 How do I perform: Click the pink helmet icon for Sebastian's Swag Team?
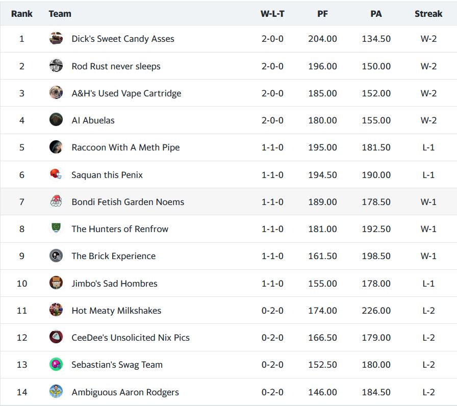point(56,364)
